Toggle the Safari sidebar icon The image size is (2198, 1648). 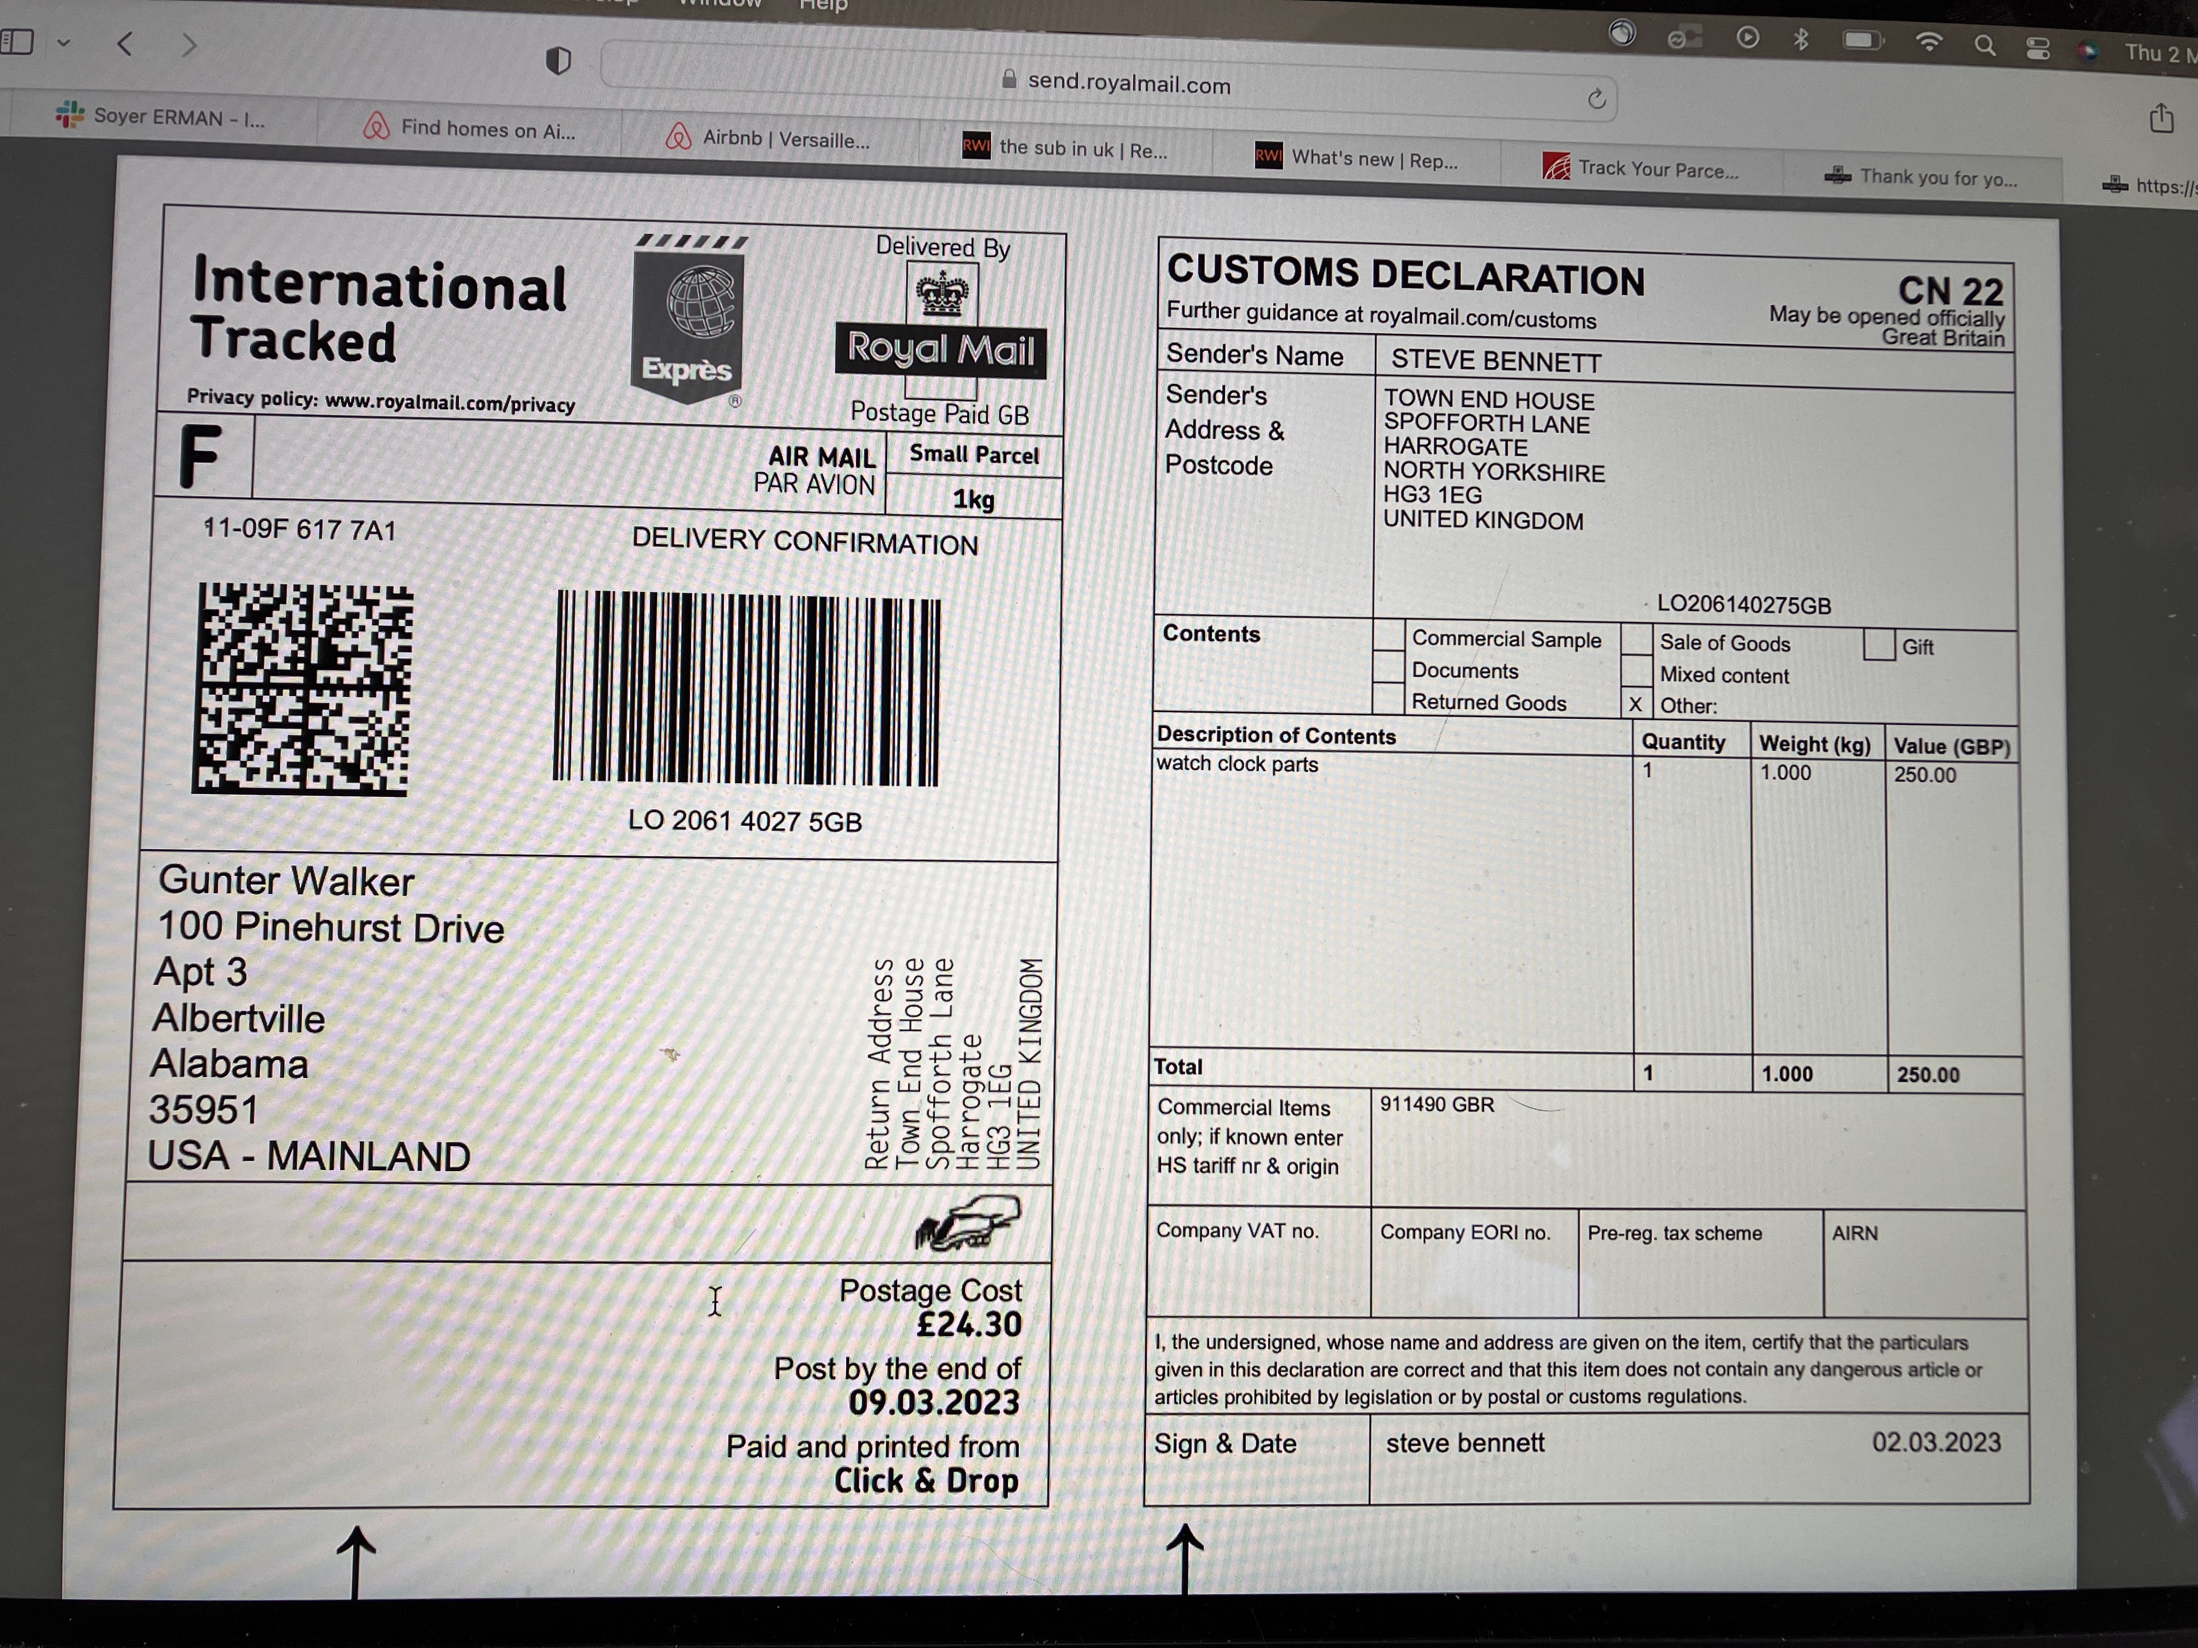17,42
